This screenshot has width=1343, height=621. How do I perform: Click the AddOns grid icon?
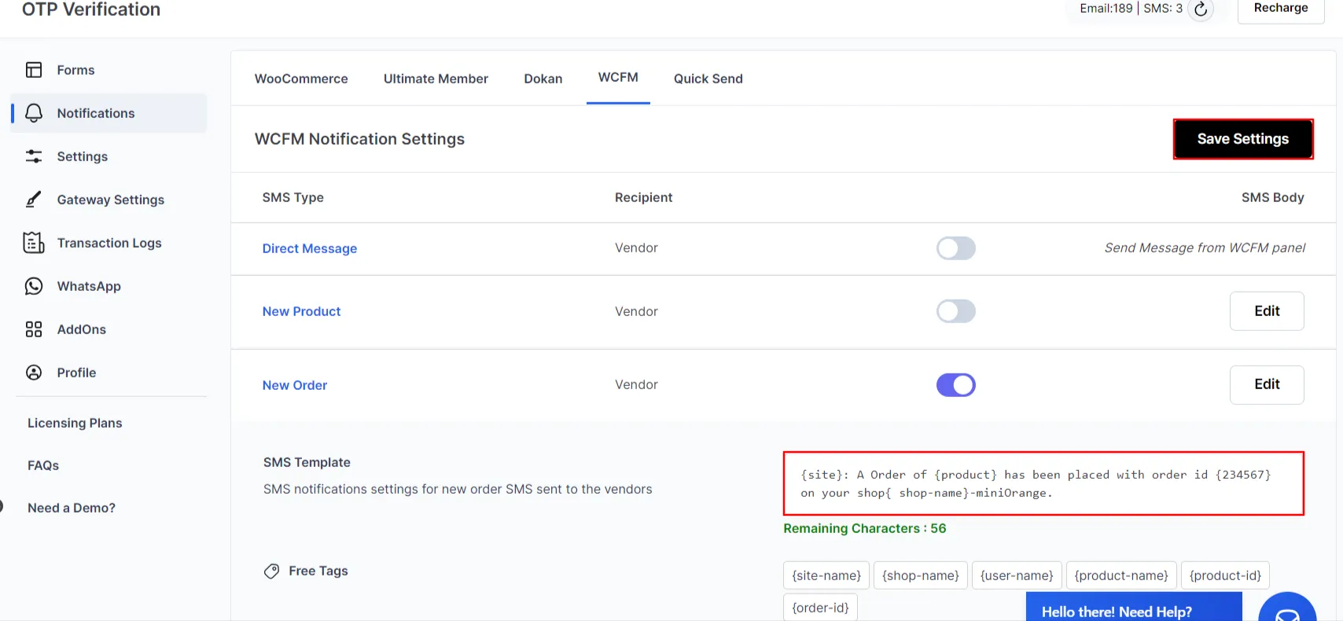[x=34, y=329]
